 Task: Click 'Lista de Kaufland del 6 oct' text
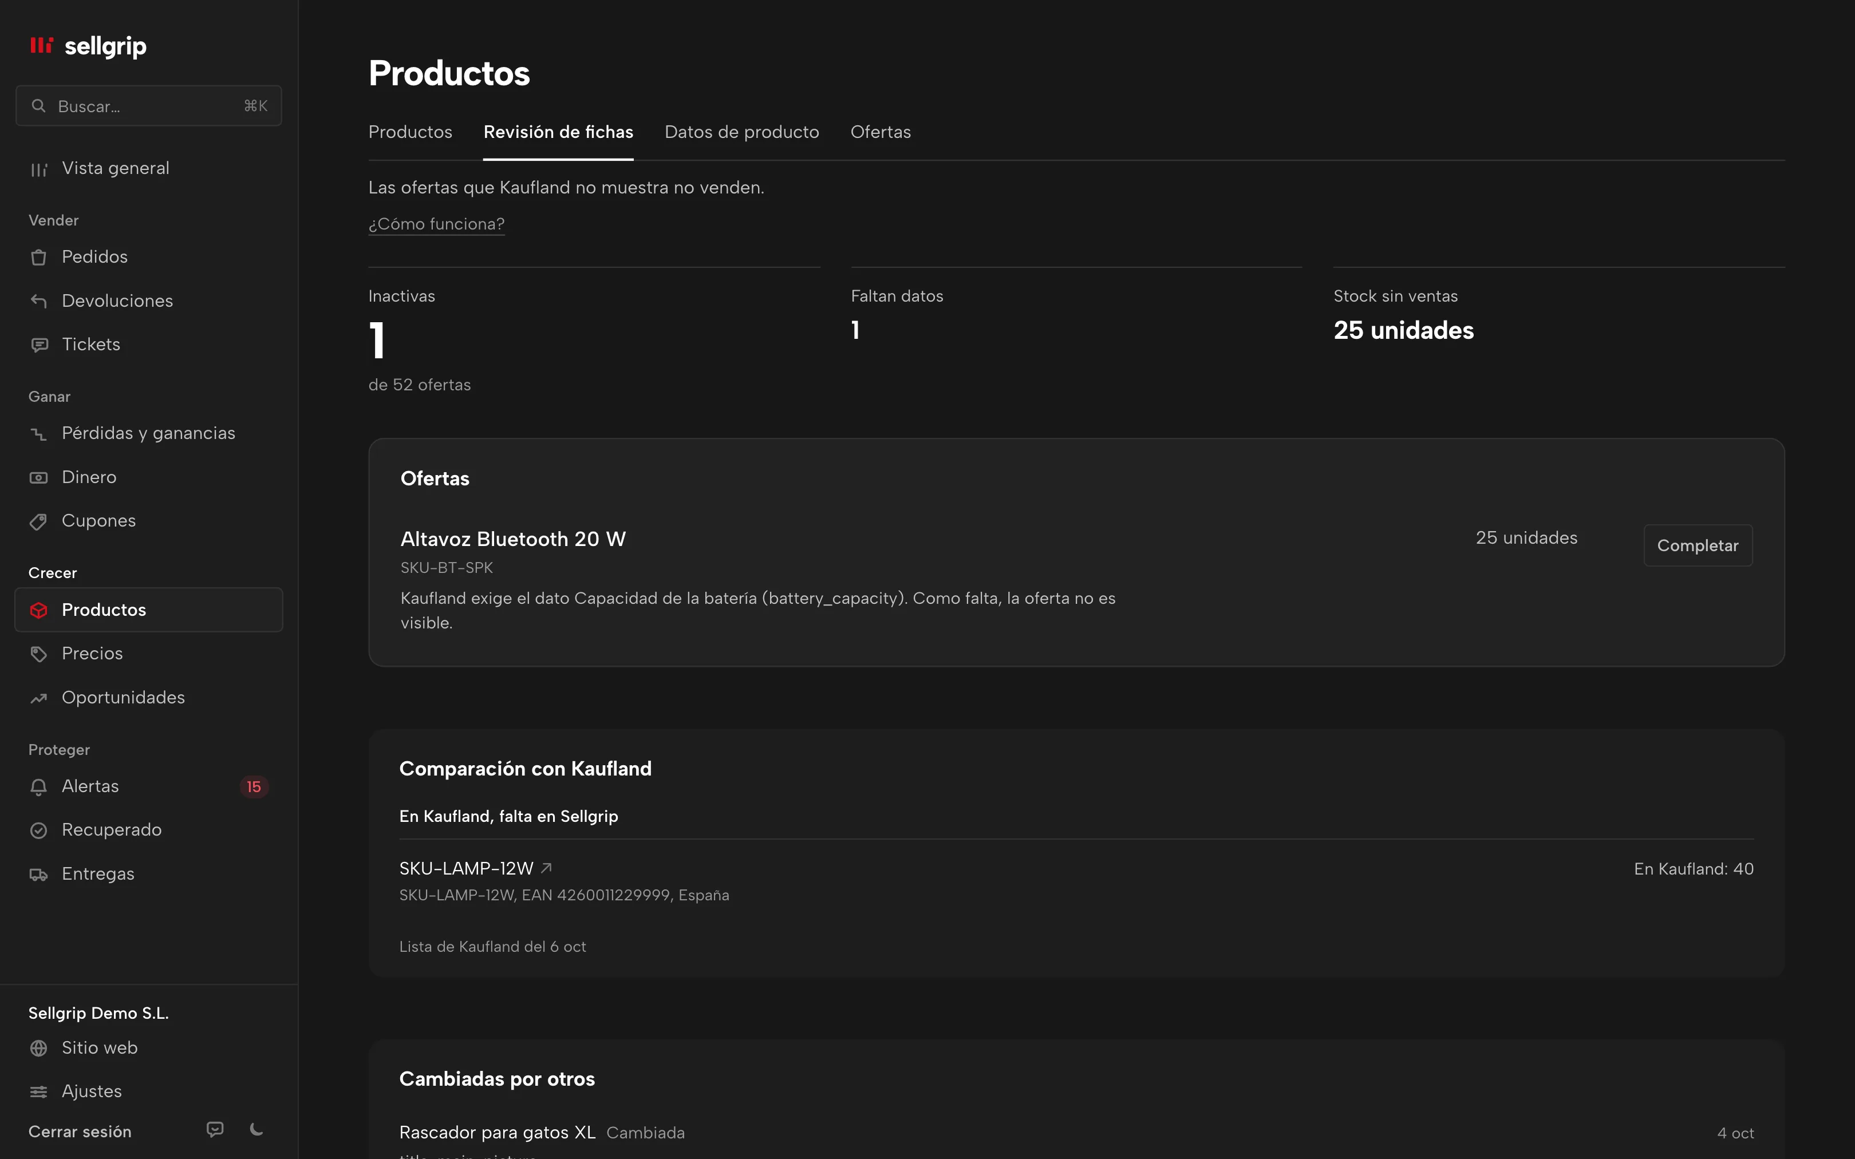[492, 947]
